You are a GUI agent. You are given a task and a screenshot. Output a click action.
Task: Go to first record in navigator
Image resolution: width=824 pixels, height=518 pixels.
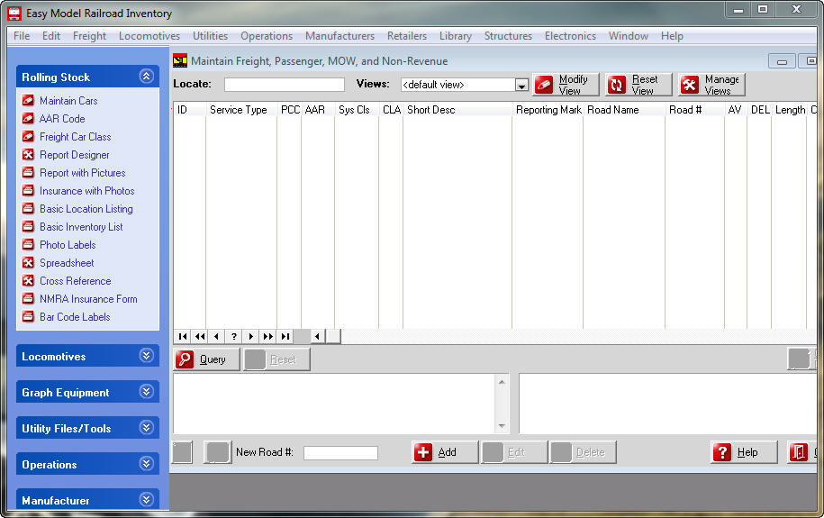point(182,336)
